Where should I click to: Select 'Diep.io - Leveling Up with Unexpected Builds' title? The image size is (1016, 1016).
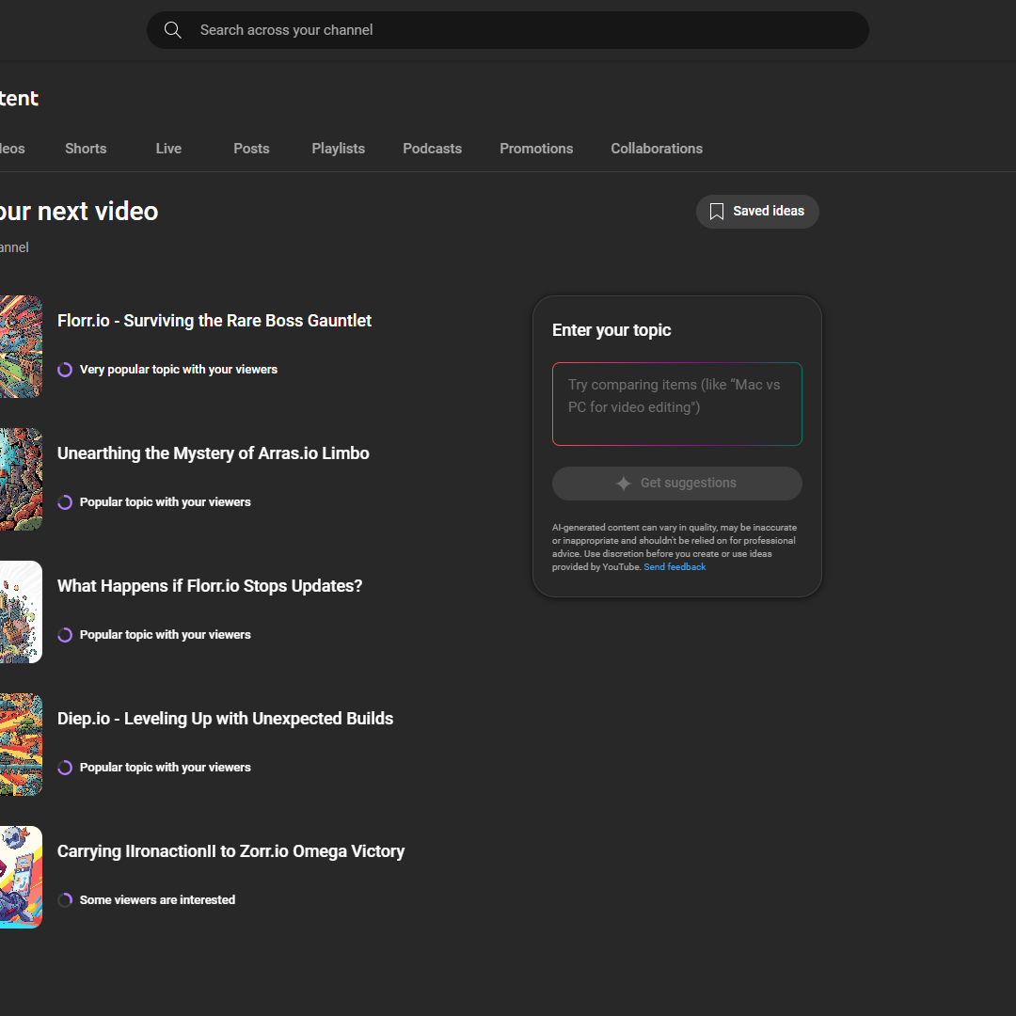point(226,719)
